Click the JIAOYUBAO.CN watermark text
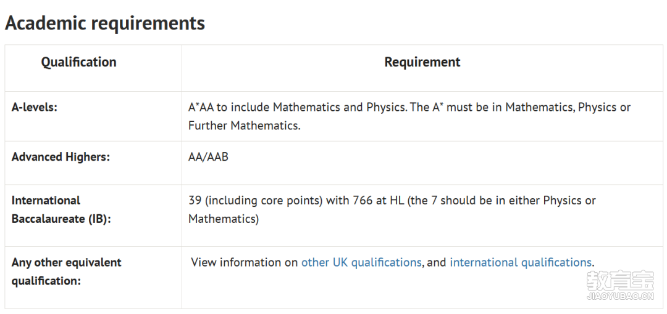This screenshot has height=314, width=667. [620, 296]
